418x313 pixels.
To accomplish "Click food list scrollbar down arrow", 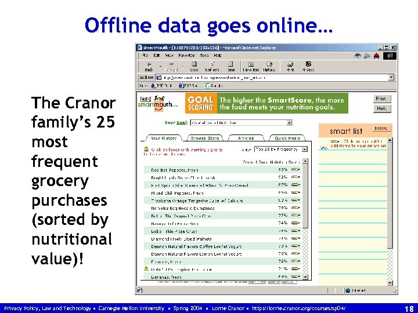I will click(305, 277).
